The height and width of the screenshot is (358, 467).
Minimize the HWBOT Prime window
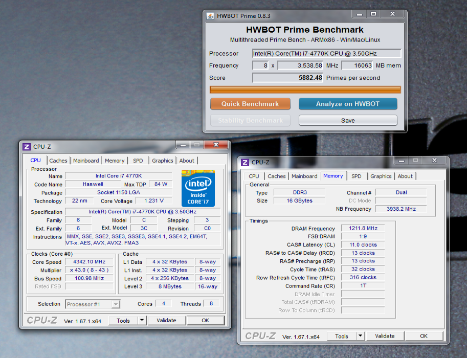pos(360,14)
